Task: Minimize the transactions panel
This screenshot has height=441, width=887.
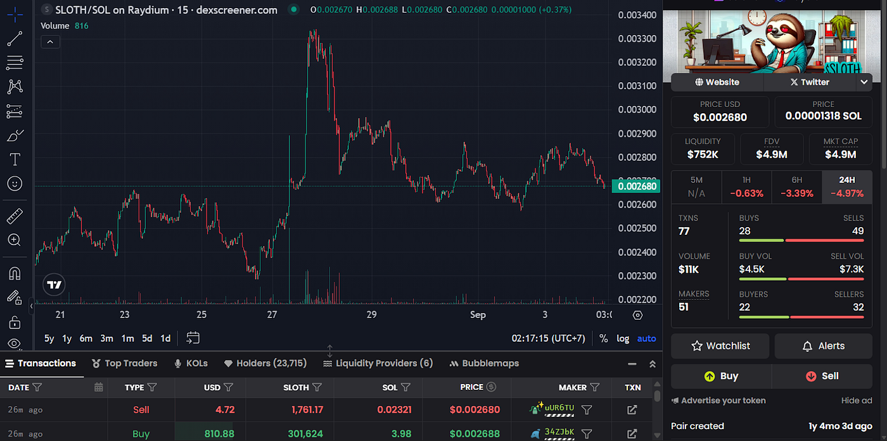Action: [x=632, y=364]
